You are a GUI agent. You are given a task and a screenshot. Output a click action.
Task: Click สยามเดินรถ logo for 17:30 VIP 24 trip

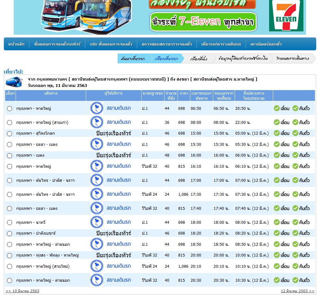tap(111, 194)
